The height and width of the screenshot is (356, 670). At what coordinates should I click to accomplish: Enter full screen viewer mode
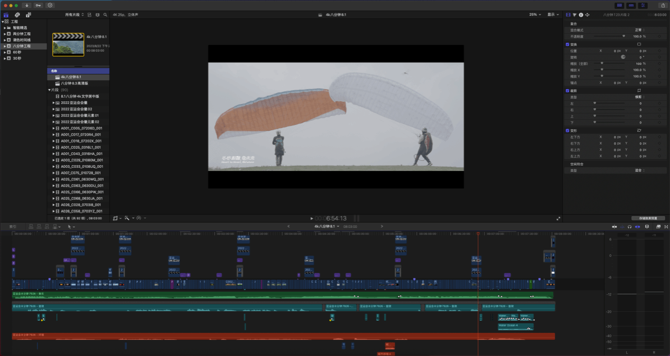558,218
